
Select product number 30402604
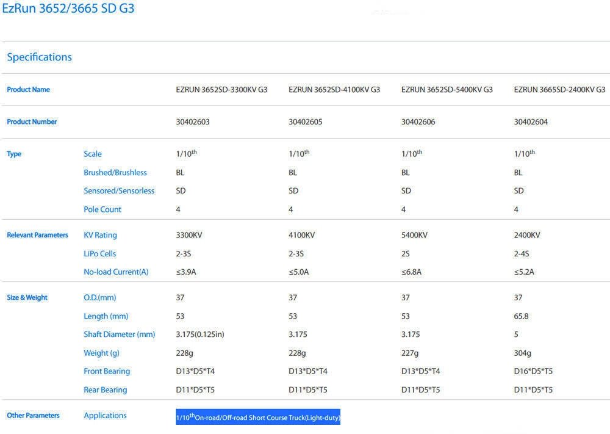[x=531, y=122]
